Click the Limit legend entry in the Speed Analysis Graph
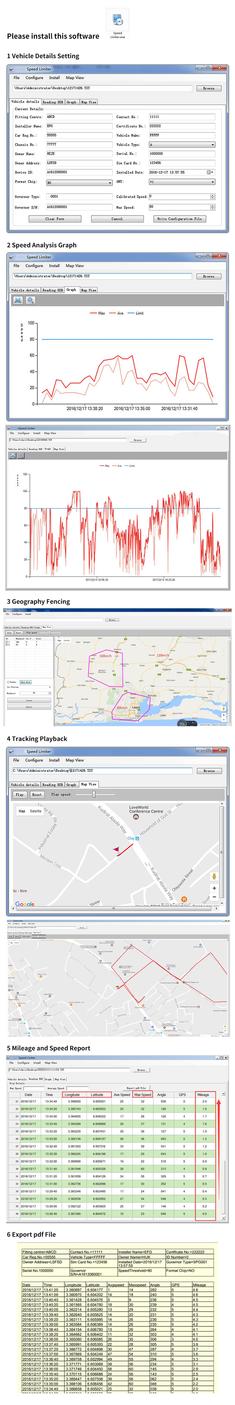The width and height of the screenshot is (235, 1405). (136, 313)
